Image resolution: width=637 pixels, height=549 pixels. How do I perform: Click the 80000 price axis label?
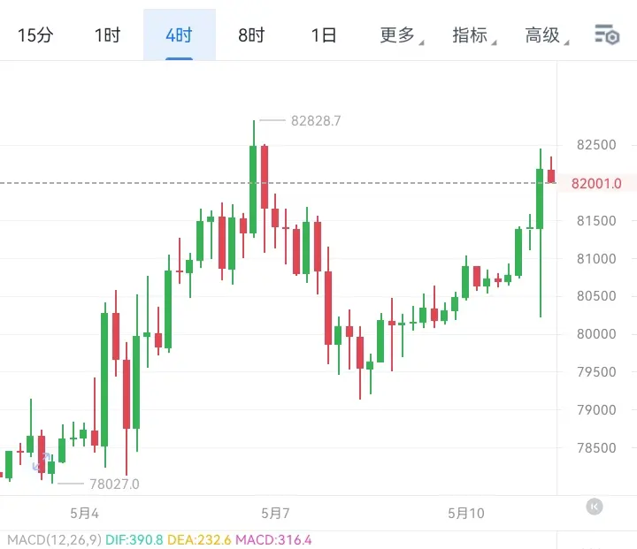[596, 334]
